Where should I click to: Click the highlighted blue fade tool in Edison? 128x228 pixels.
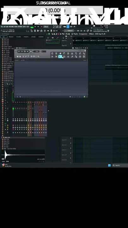(60, 57)
